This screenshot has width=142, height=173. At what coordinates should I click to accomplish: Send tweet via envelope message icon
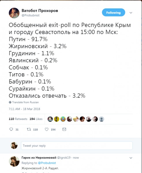[x=64, y=129]
